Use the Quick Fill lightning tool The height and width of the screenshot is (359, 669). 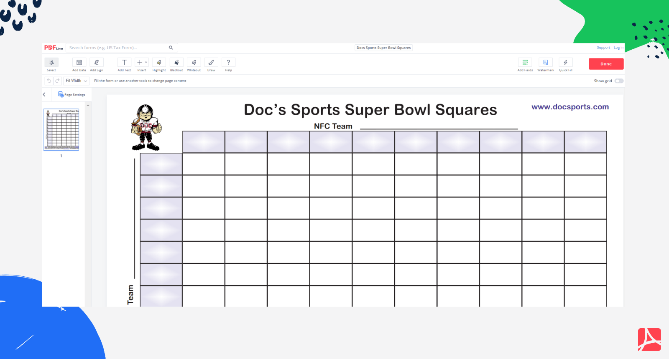click(x=566, y=62)
